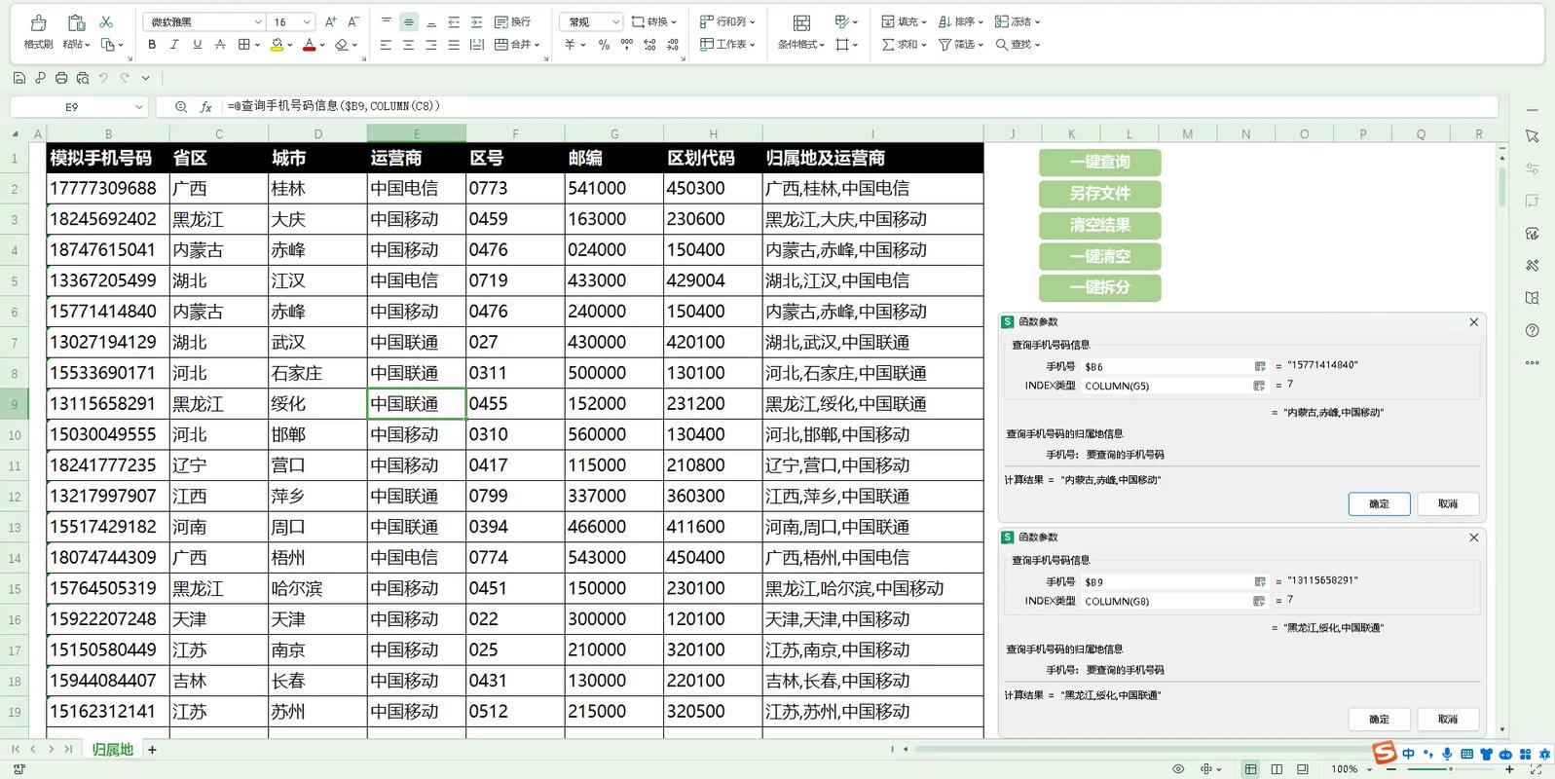Open the Paste (粘贴) dropdown
The height and width of the screenshot is (779, 1555).
click(x=76, y=45)
